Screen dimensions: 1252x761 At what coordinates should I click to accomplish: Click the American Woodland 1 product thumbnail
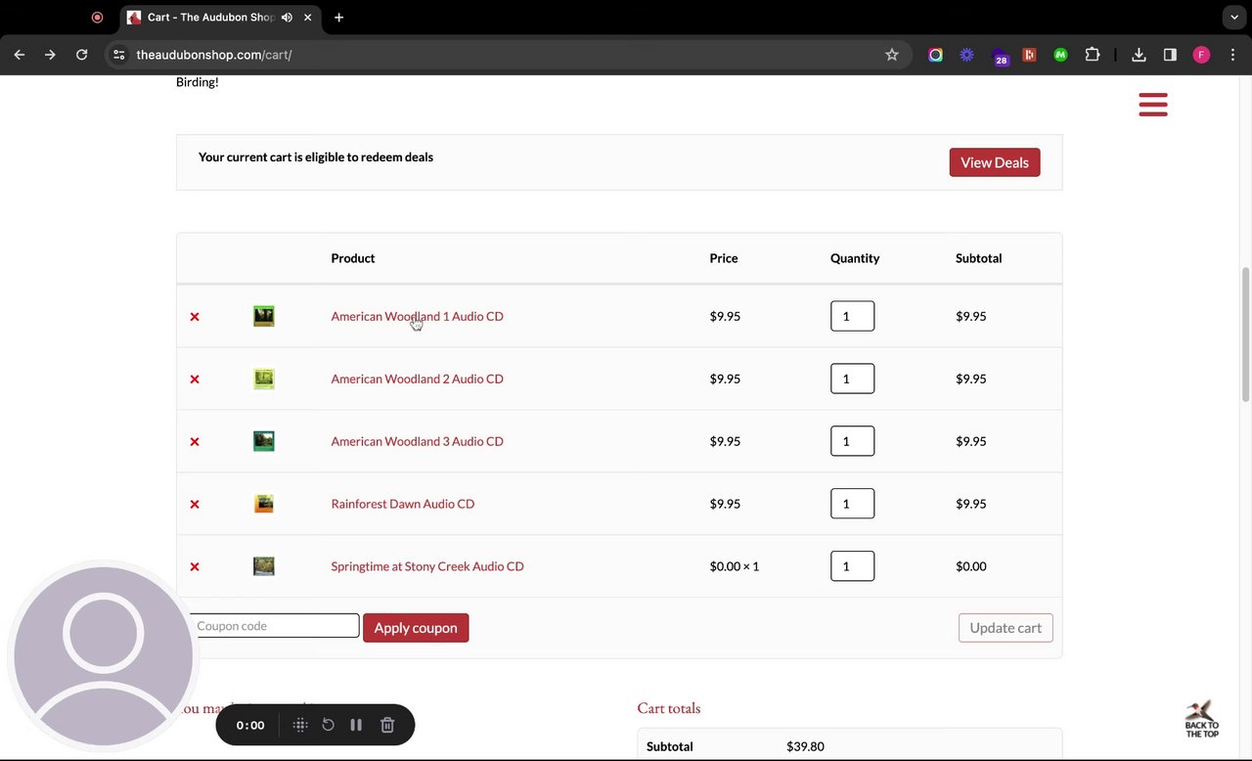point(264,316)
